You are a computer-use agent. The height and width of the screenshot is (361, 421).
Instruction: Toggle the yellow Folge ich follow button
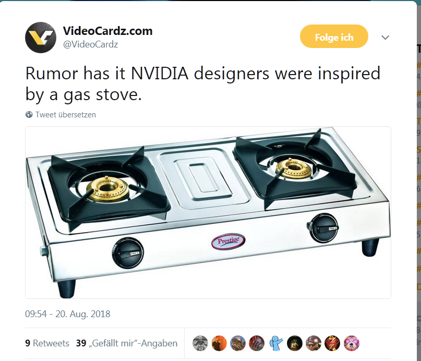coord(334,36)
